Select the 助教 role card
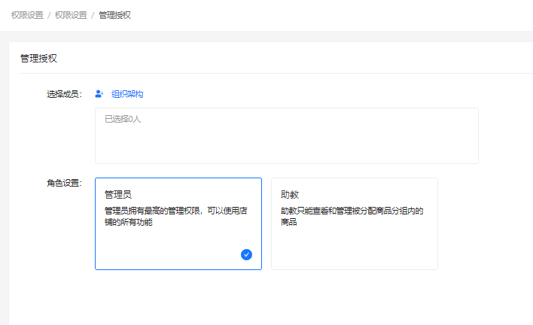This screenshot has width=533, height=325. (355, 223)
